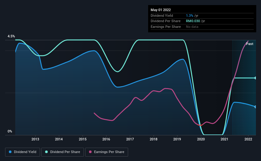Click the 2013 axis label

pyautogui.click(x=35, y=139)
